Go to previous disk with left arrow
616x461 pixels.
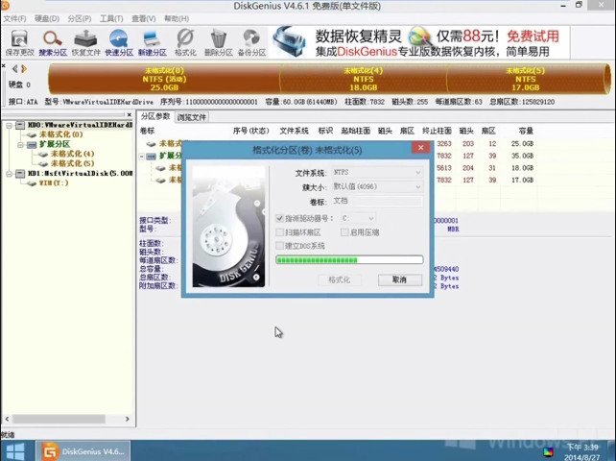(x=15, y=69)
